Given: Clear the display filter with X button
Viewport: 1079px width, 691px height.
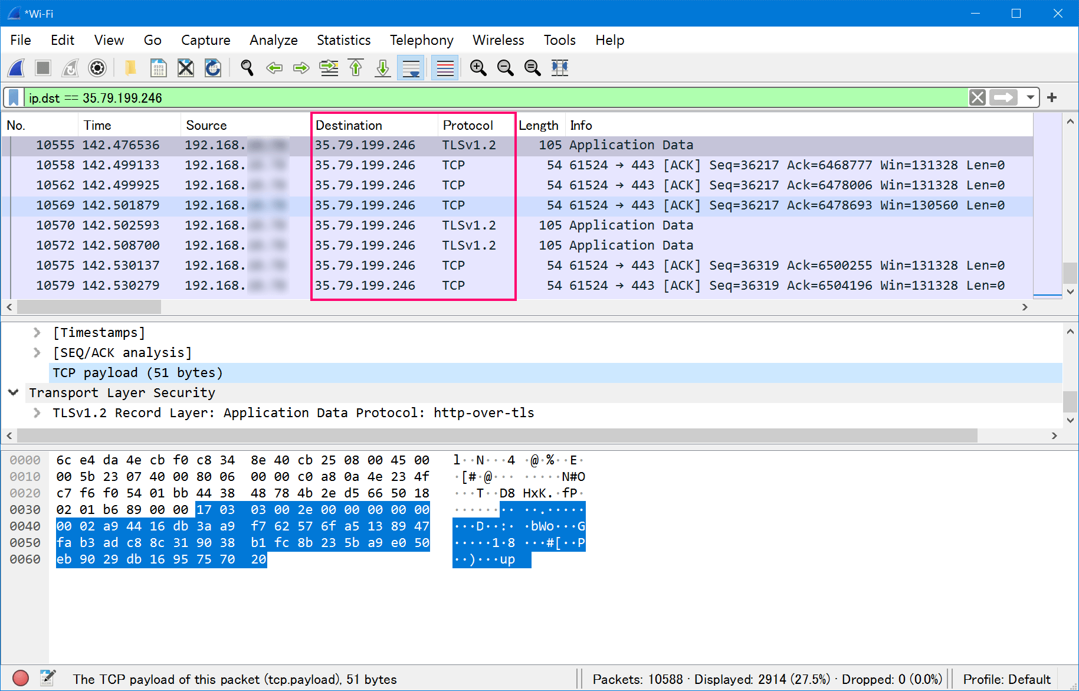Looking at the screenshot, I should (977, 97).
